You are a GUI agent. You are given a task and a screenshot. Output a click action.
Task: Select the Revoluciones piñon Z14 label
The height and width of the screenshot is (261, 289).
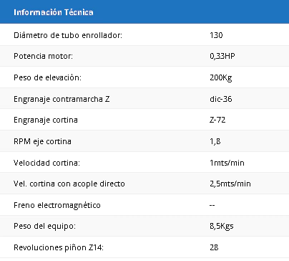tap(59, 247)
